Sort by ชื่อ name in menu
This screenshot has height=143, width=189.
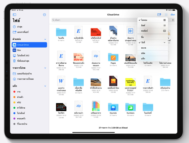tap(153, 37)
